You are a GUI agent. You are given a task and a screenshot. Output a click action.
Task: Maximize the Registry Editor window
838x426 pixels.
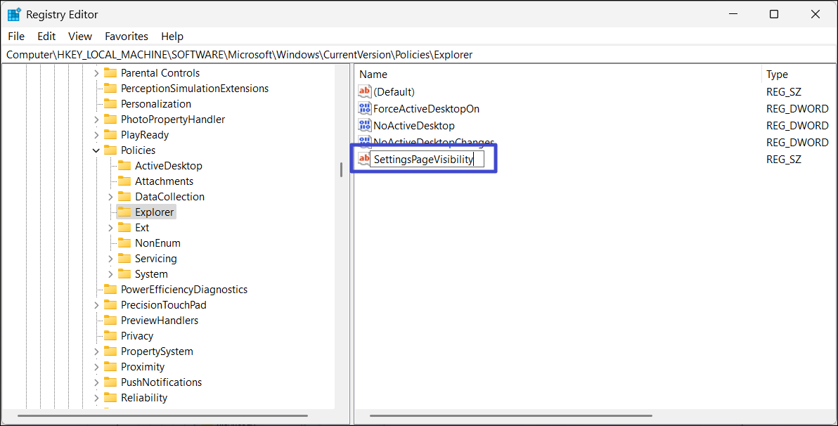click(x=774, y=15)
